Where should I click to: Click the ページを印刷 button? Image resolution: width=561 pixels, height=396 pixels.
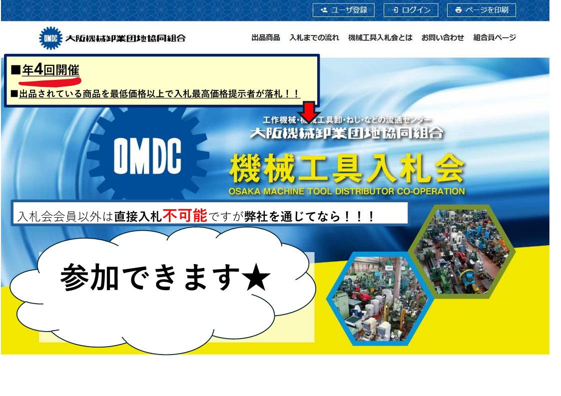[x=482, y=10]
